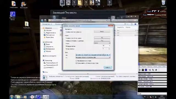Click the screenshot hotkey button under Скриншоты
176x99 pixels.
click(x=102, y=32)
